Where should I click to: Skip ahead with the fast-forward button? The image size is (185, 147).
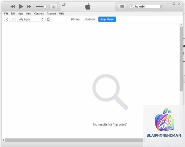click(29, 6)
